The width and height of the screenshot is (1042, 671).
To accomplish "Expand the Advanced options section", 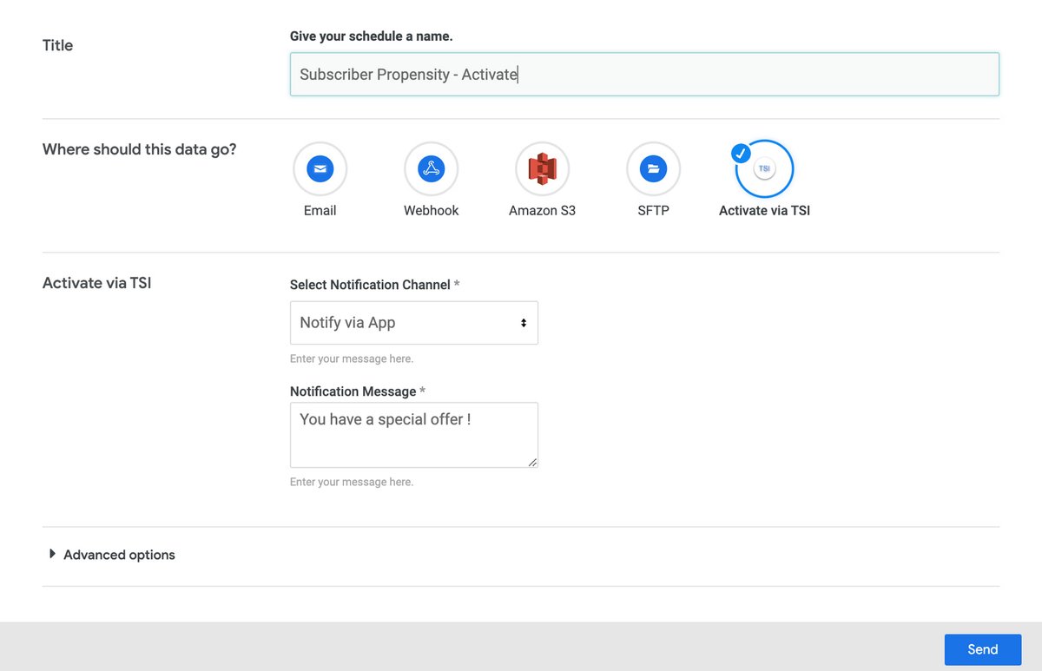I will coord(118,555).
